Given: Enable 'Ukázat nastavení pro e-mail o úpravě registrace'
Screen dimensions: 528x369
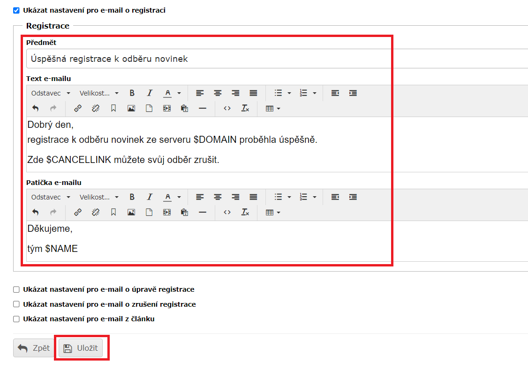Looking at the screenshot, I should (16, 290).
